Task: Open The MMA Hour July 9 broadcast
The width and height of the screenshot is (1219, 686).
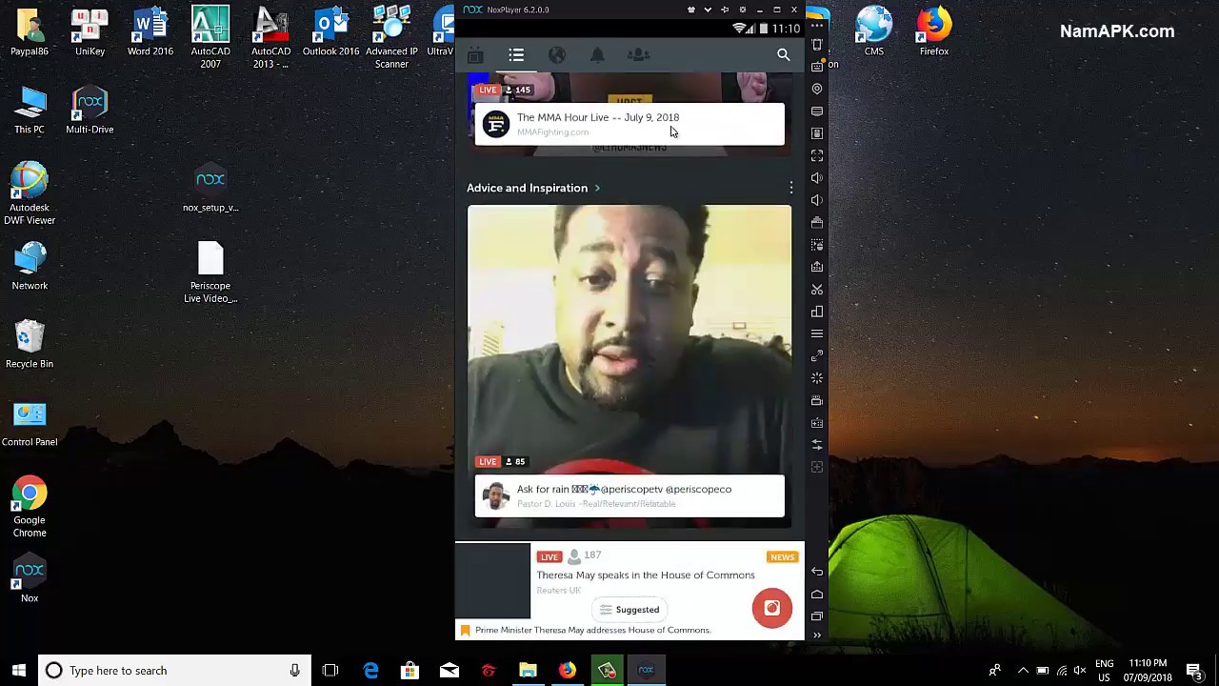Action: [629, 124]
